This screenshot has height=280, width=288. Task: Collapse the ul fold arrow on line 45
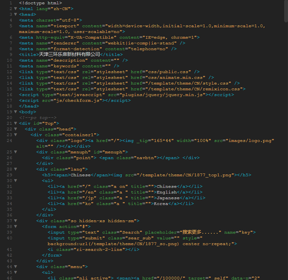15,273
